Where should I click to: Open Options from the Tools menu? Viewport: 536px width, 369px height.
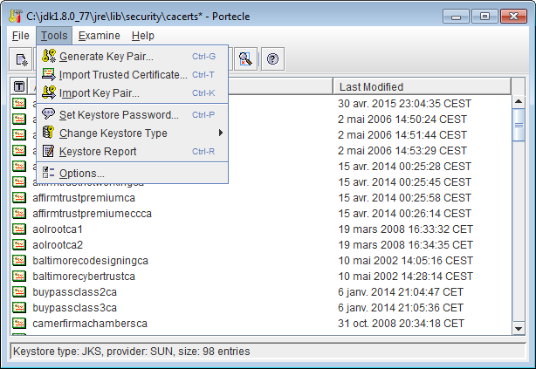81,173
